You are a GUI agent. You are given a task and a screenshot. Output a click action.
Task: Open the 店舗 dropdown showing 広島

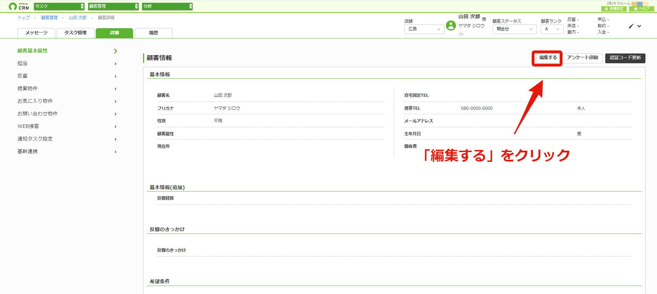click(424, 29)
